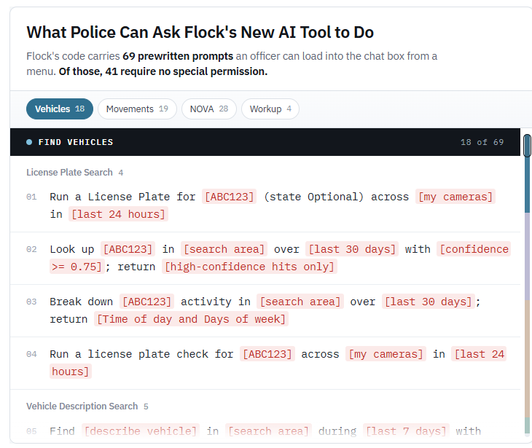The image size is (532, 448).
Task: Select prompt 03 'Break down'
Action: pos(265,310)
